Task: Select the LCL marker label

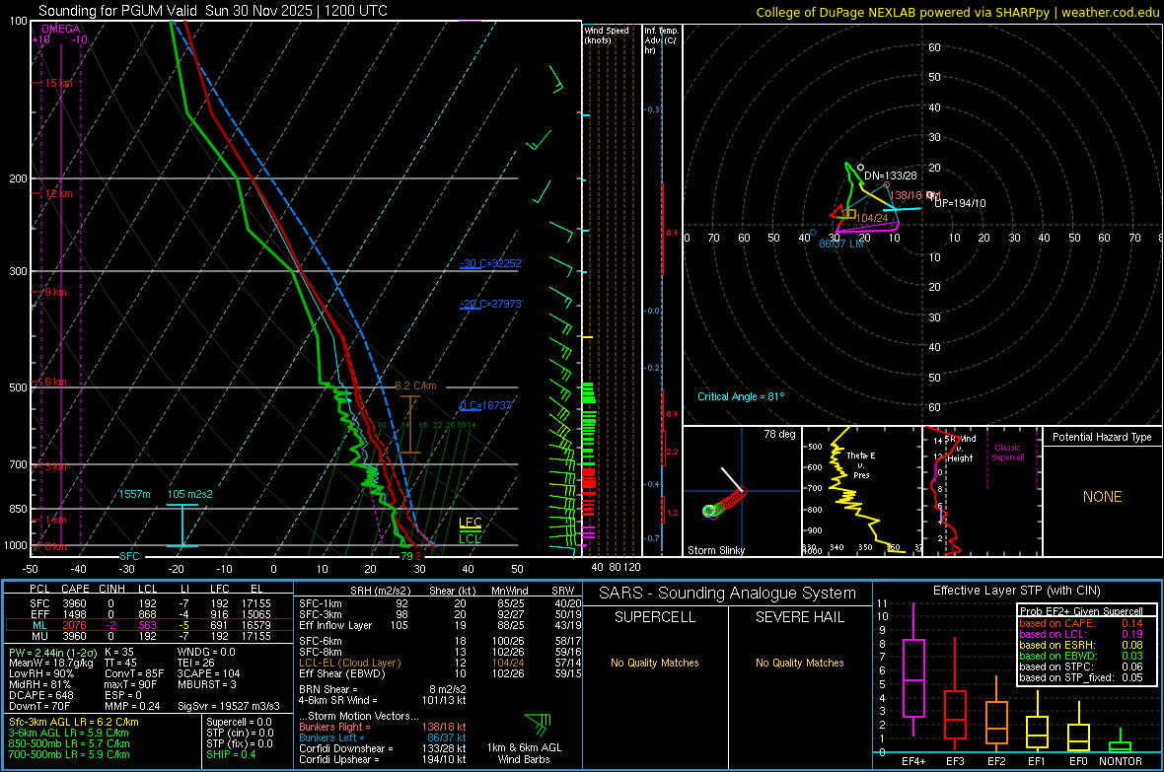Action: [470, 539]
